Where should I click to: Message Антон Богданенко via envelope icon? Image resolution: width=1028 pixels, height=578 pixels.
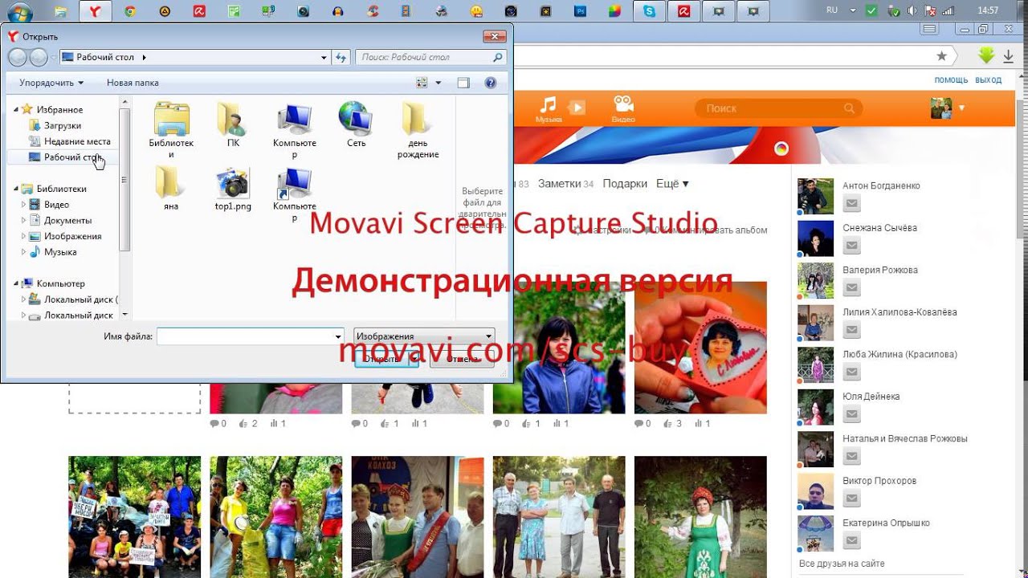[x=851, y=203]
